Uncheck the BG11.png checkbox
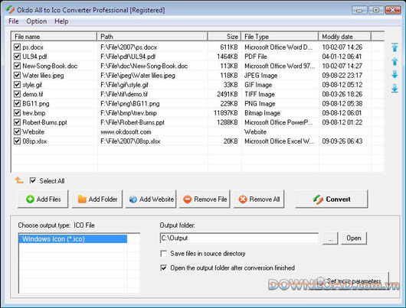Image resolution: width=406 pixels, height=308 pixels. (17, 104)
